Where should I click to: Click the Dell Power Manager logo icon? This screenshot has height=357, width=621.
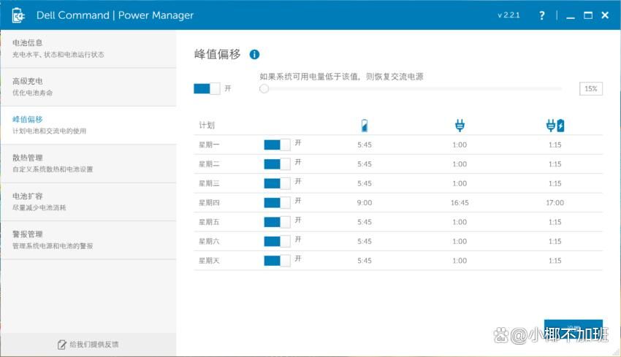tap(18, 15)
